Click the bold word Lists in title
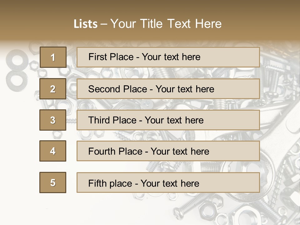Viewport: 300px width, 225px height. coord(86,24)
